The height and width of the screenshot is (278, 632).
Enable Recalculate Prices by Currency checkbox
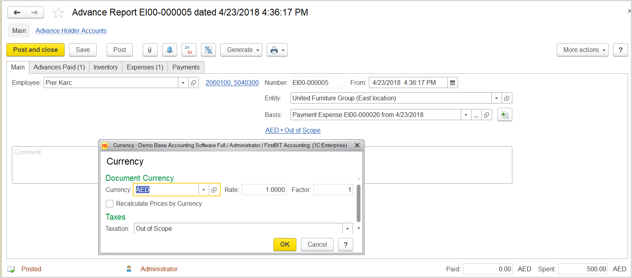tap(110, 203)
